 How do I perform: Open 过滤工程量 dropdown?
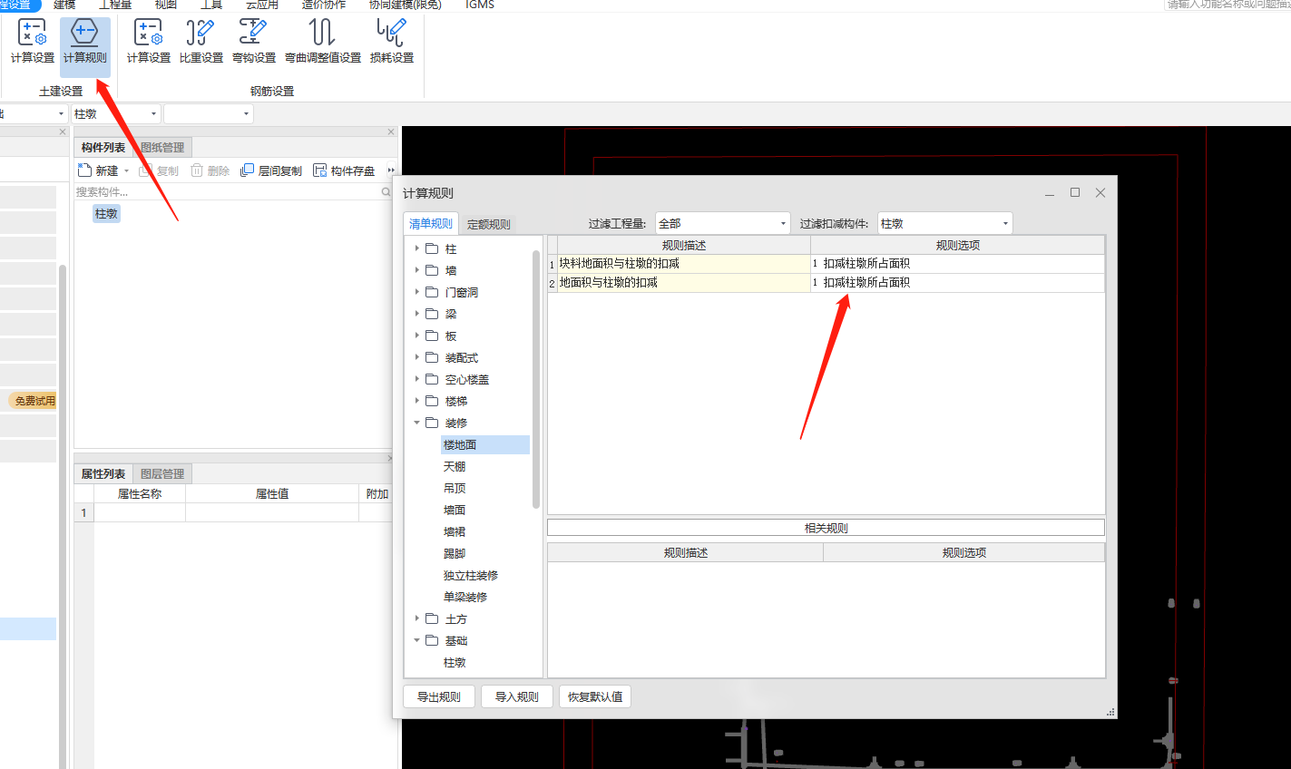(x=723, y=223)
